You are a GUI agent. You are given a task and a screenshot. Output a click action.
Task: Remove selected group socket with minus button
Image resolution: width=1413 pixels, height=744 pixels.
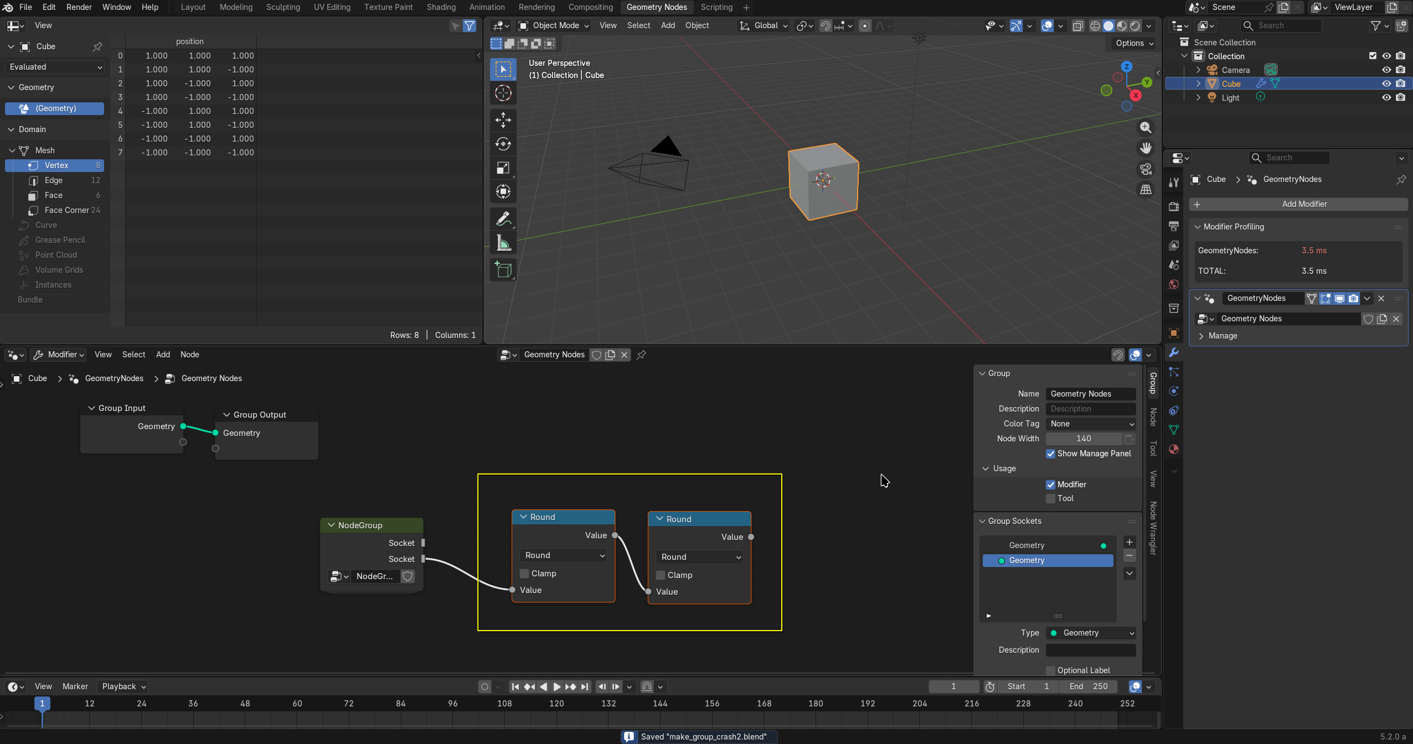coord(1130,555)
